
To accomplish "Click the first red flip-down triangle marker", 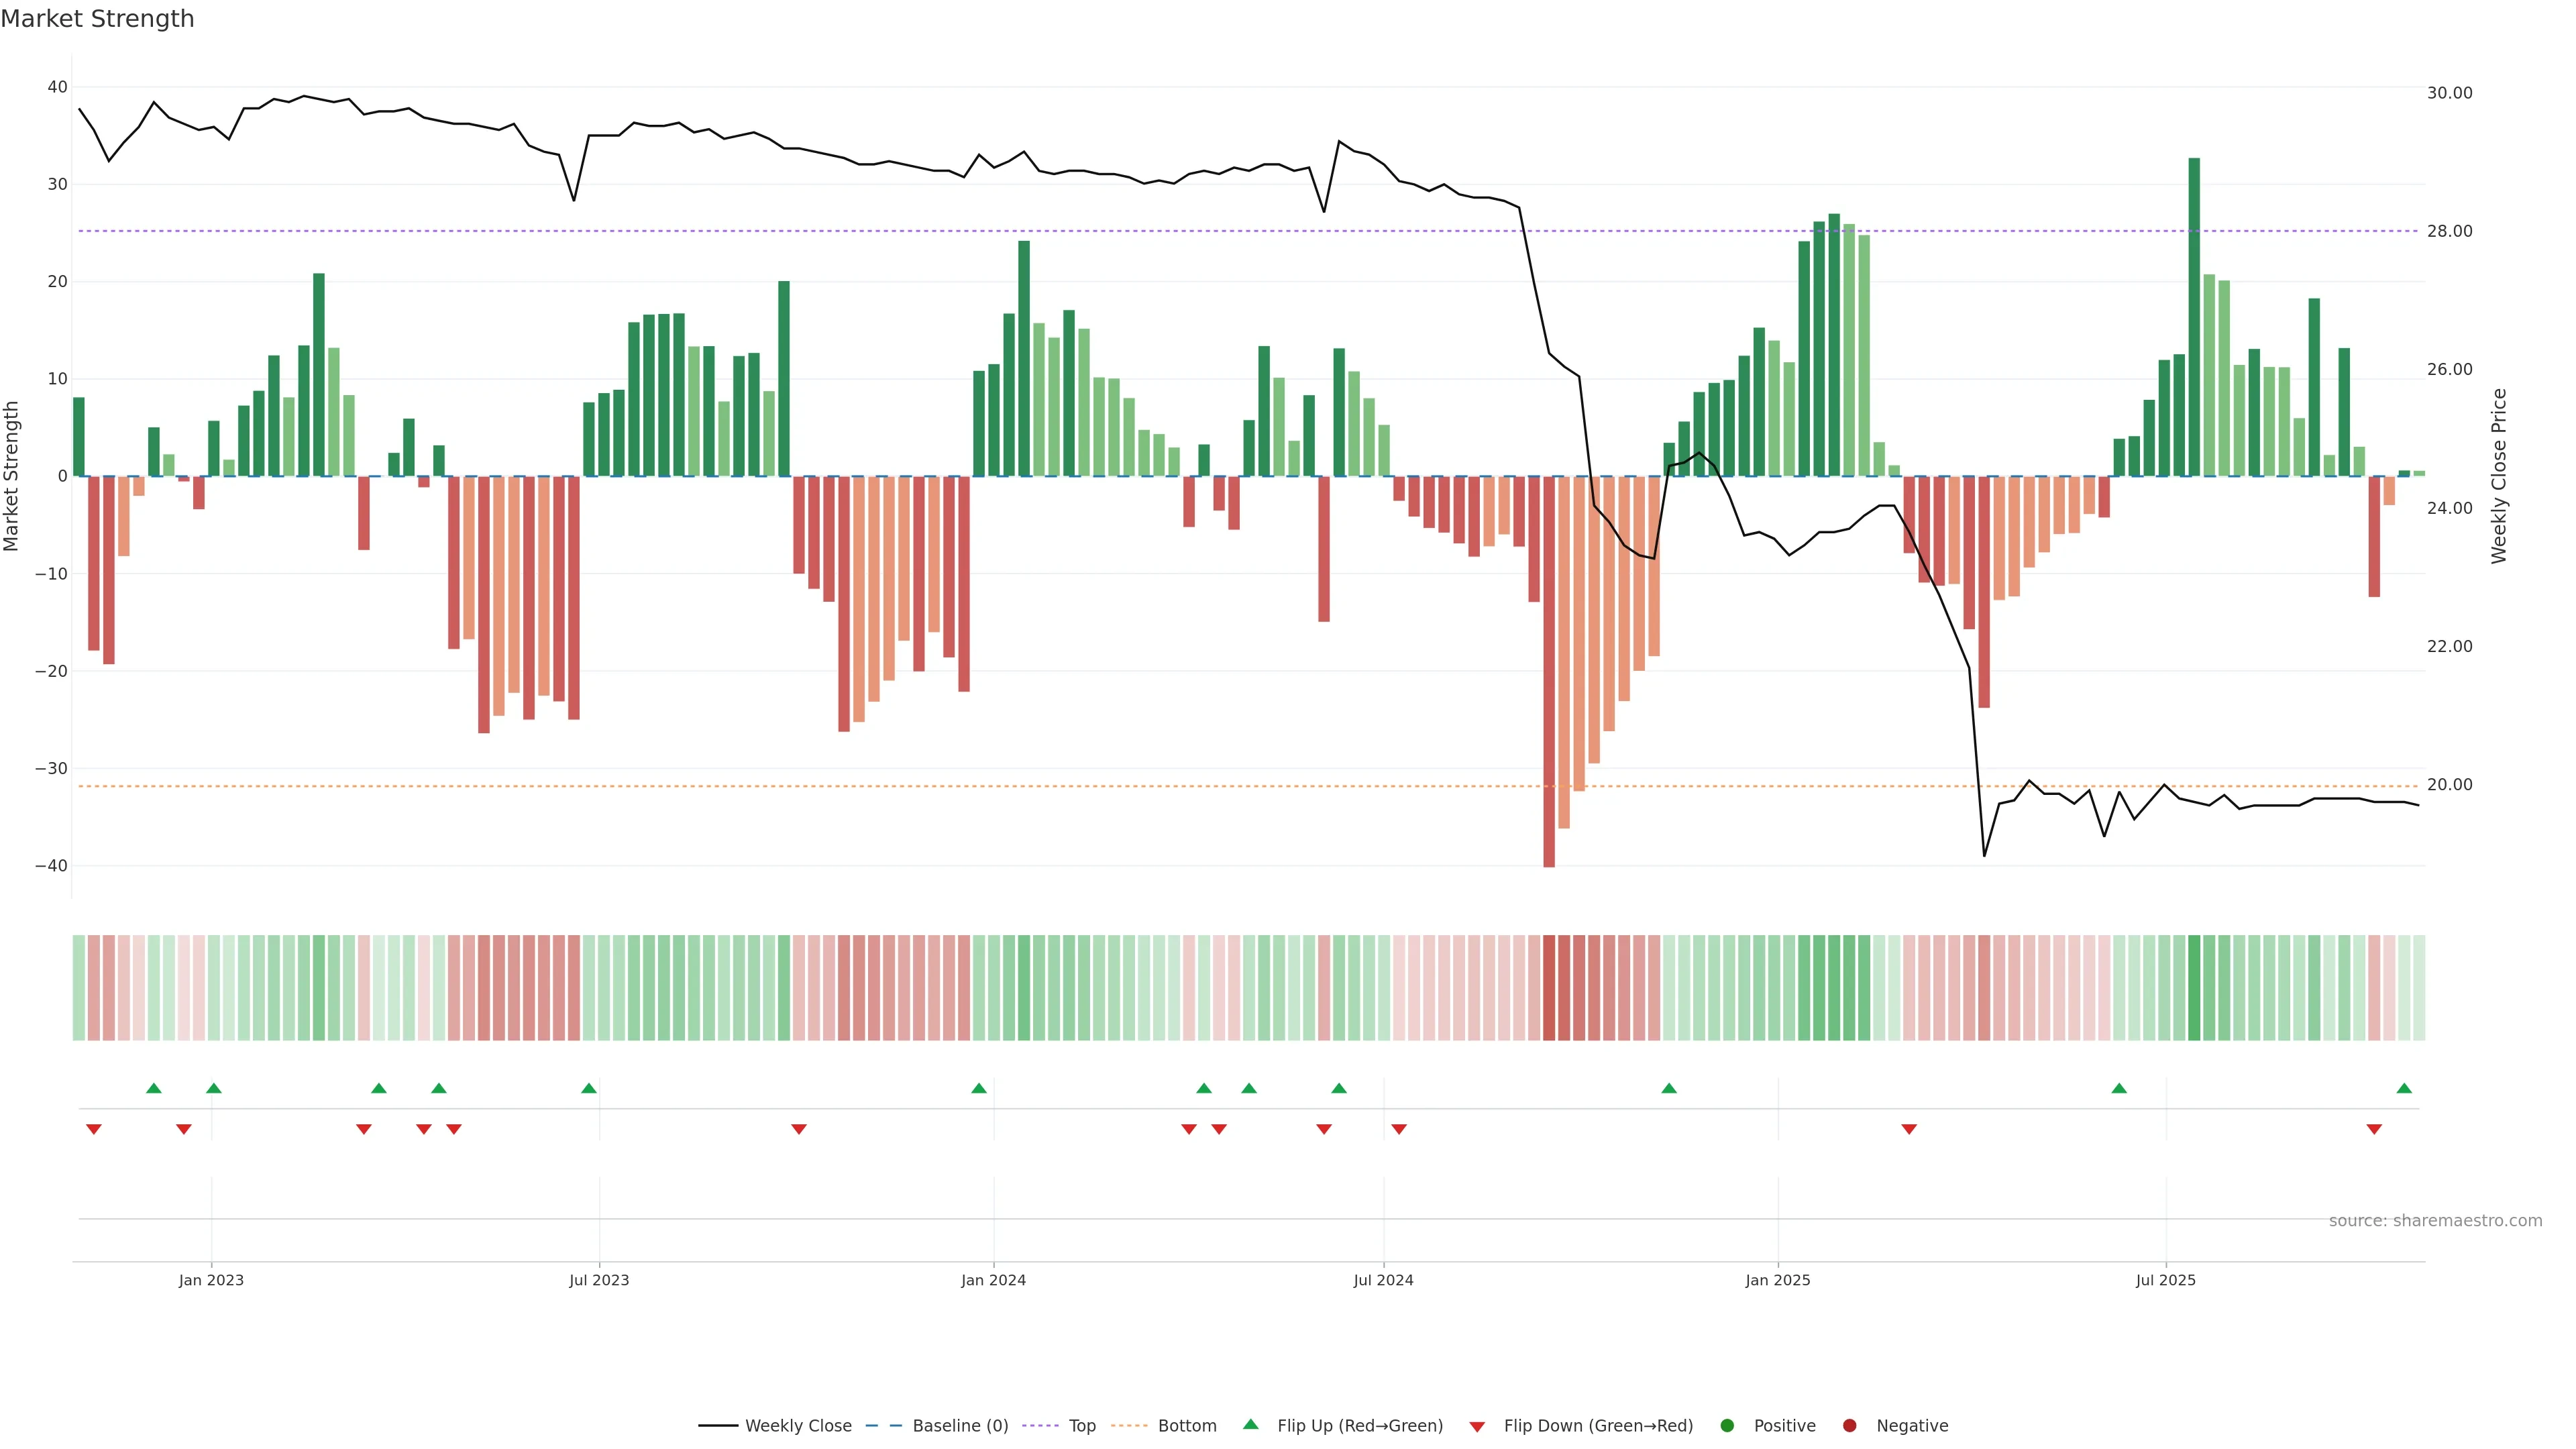I will coord(94,1129).
